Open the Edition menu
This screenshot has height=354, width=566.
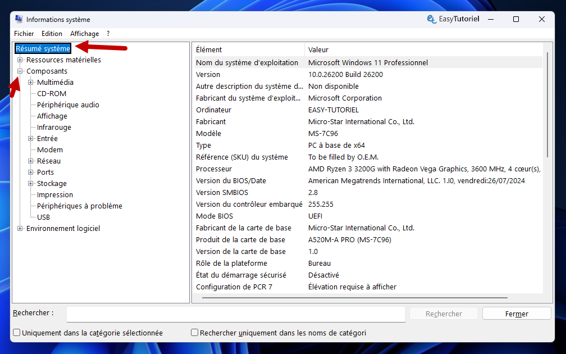point(52,34)
